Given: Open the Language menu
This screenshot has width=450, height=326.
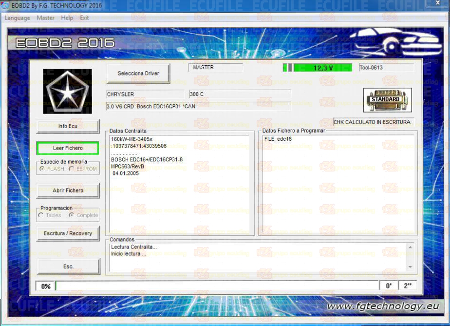Looking at the screenshot, I should (x=17, y=18).
